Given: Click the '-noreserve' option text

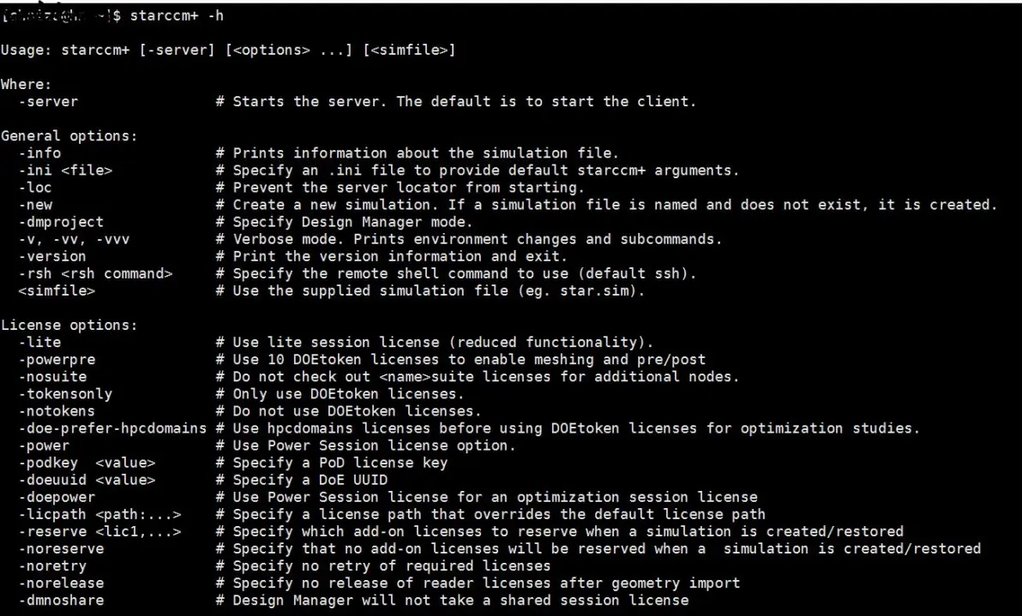Looking at the screenshot, I should coord(61,549).
